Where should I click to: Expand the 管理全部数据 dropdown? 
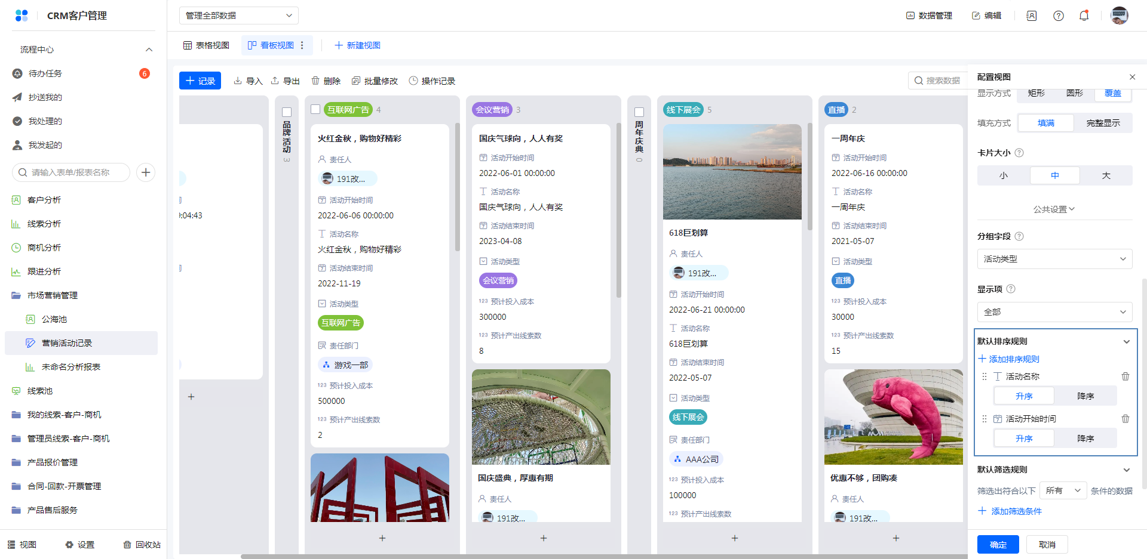(x=238, y=16)
